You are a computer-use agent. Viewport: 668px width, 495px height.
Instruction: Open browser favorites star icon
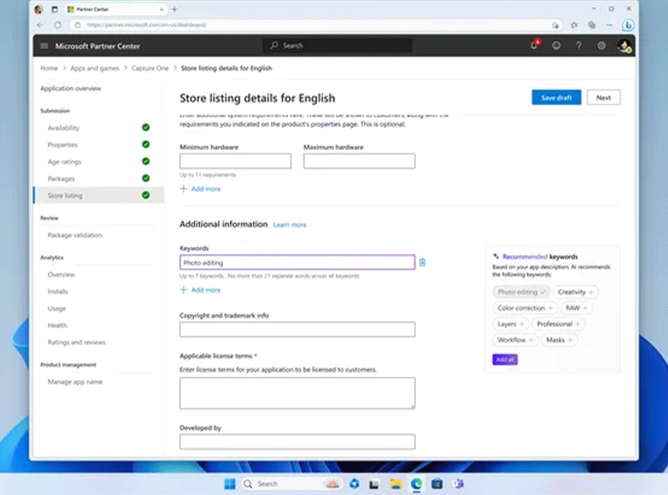[574, 25]
